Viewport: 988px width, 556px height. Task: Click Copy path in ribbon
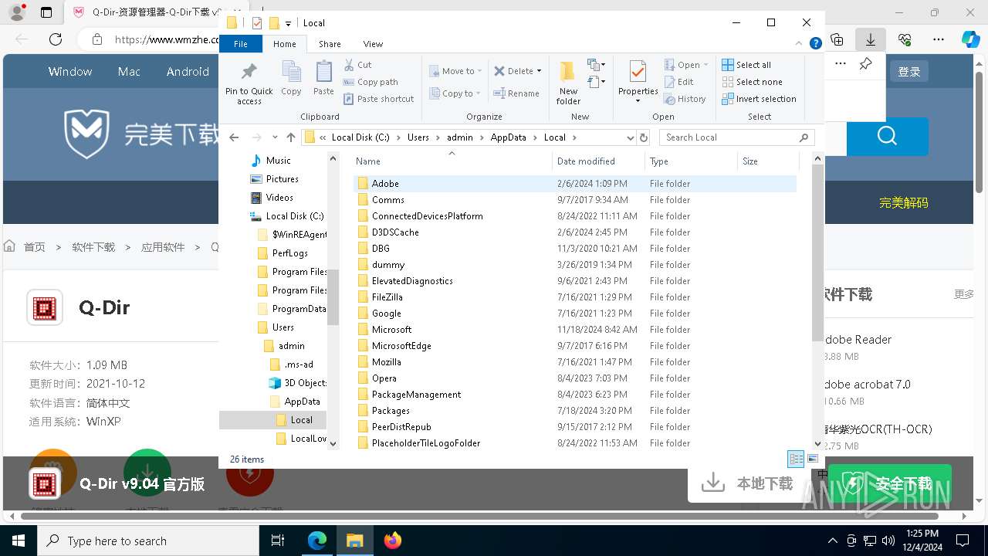click(x=371, y=82)
